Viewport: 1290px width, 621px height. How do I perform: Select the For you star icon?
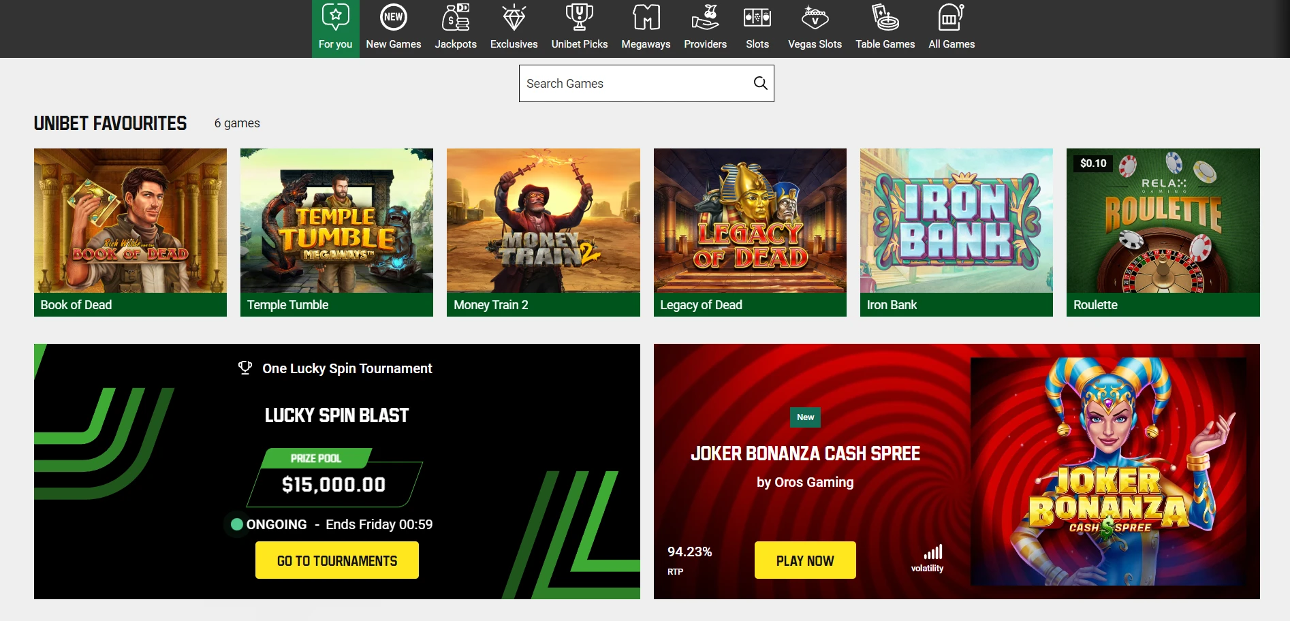[x=335, y=16]
